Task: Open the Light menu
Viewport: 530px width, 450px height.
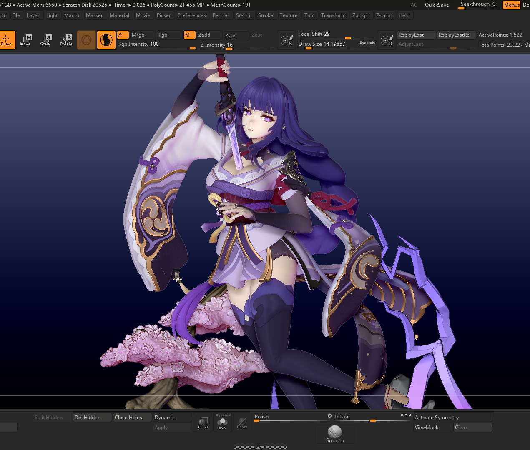Action: (x=52, y=15)
